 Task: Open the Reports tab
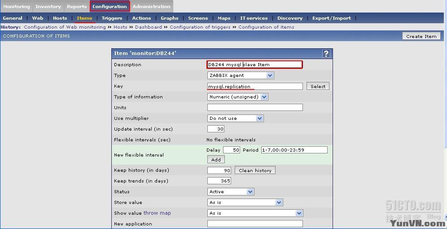point(77,7)
